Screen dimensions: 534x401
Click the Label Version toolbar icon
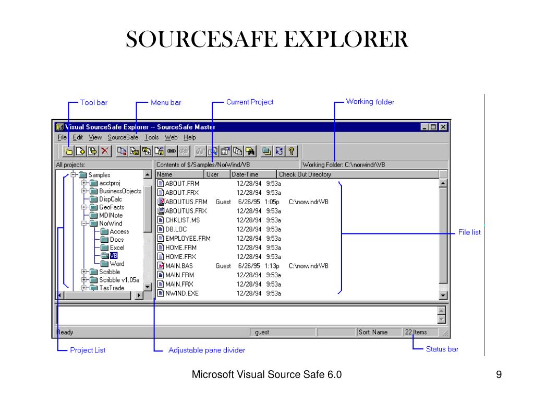coord(92,151)
